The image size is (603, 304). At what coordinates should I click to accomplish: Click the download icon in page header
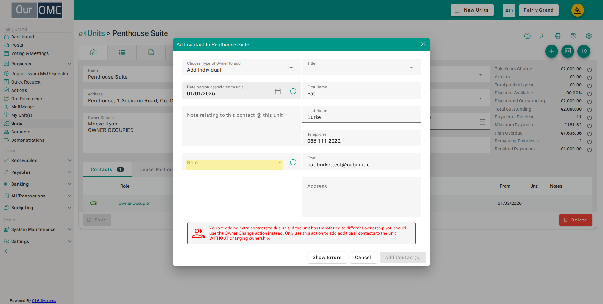(x=543, y=36)
